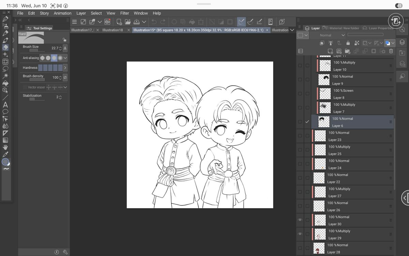Hide Layer 30 using its eye icon

[x=300, y=220]
